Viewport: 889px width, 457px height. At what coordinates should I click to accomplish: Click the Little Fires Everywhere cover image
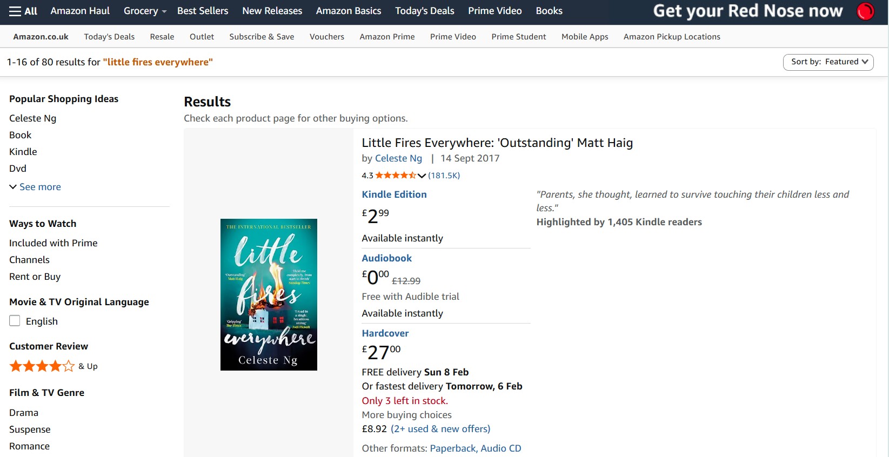269,294
